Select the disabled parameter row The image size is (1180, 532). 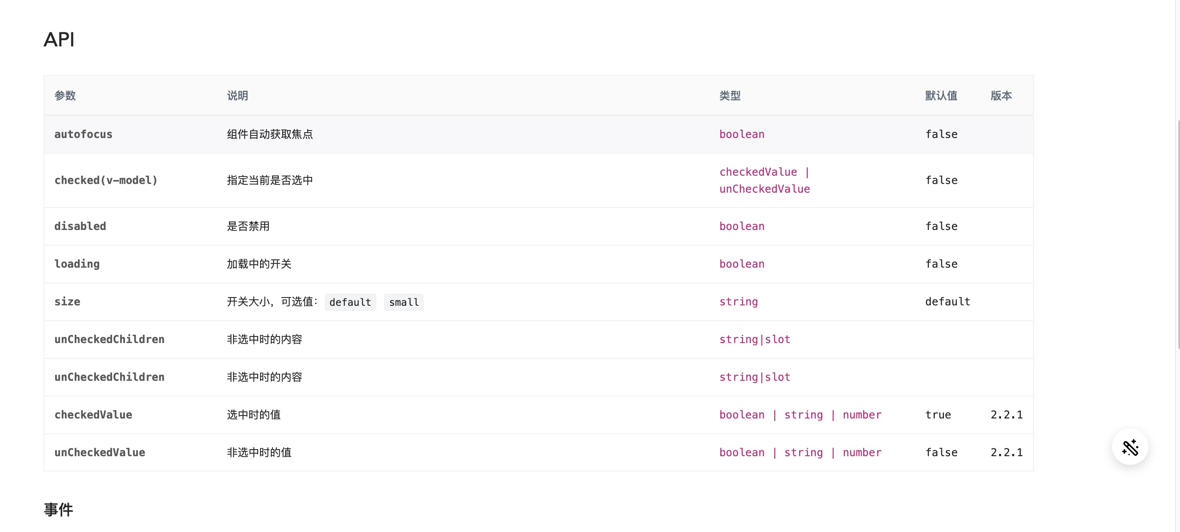80,225
